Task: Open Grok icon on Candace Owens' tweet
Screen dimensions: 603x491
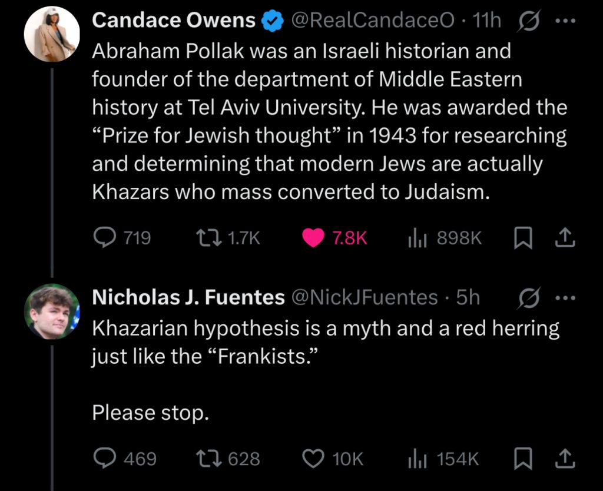Action: tap(529, 21)
